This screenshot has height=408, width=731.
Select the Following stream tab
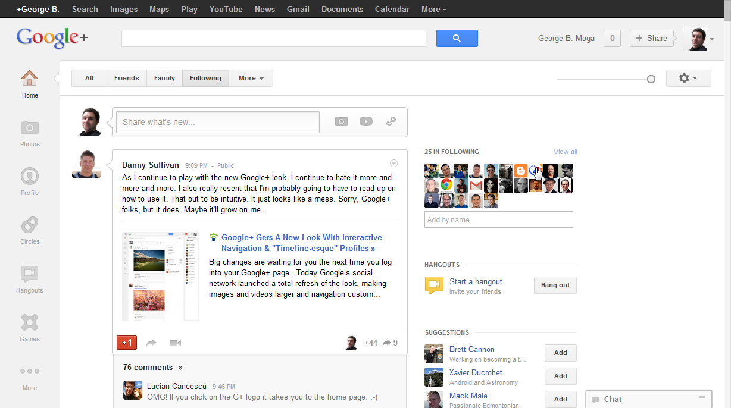tap(205, 78)
